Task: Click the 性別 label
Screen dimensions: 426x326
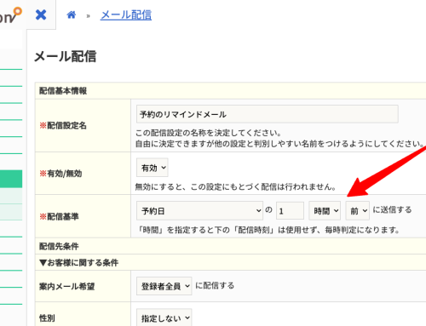Action: (47, 318)
